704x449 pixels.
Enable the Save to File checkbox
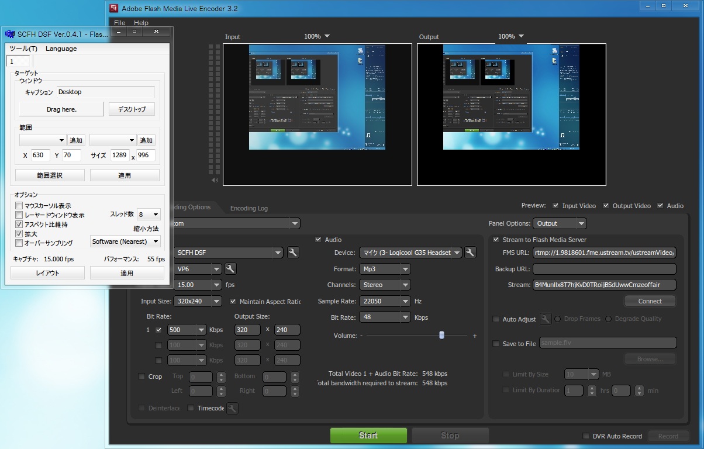[496, 344]
